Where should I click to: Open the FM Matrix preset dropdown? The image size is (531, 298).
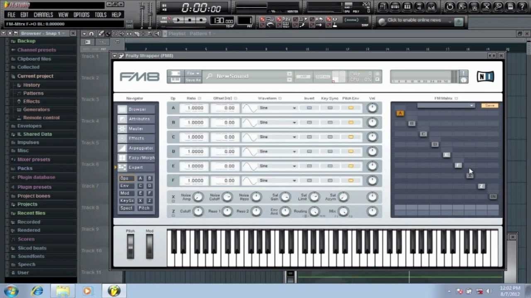446,106
